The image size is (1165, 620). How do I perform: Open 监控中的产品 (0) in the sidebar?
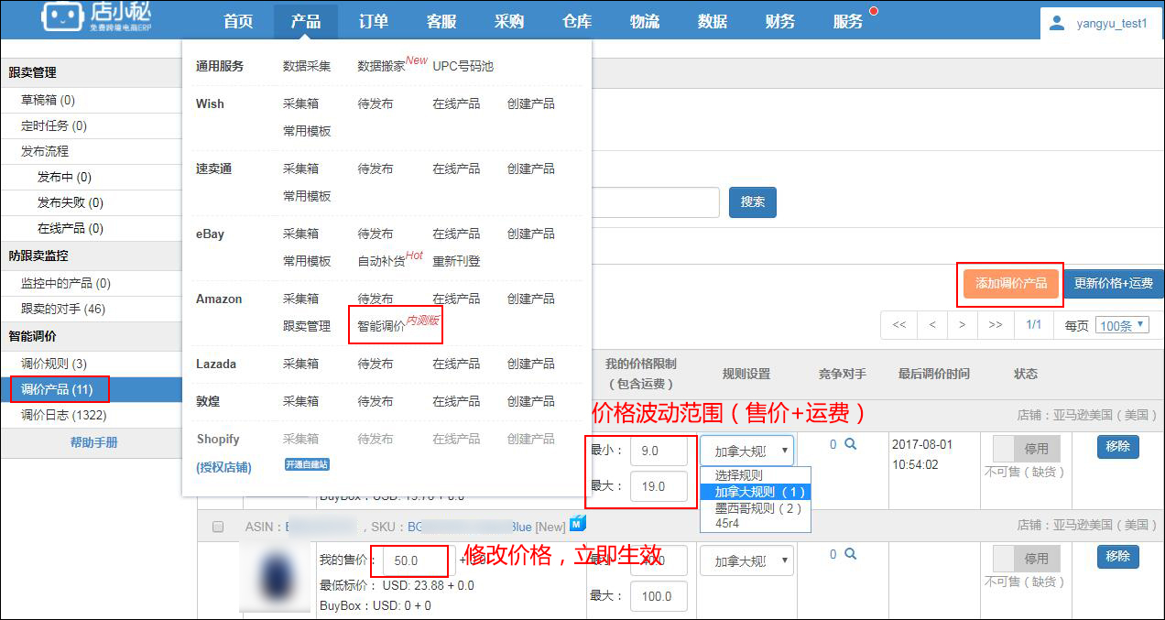click(x=66, y=283)
